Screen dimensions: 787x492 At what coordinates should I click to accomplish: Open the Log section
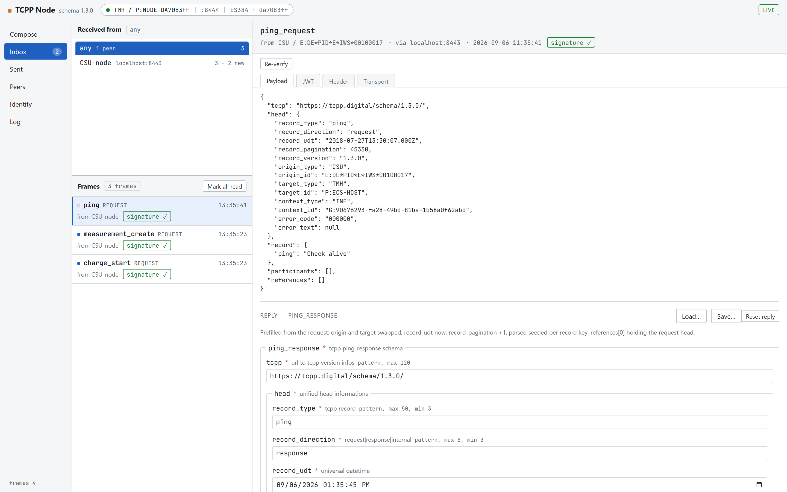click(x=36, y=122)
